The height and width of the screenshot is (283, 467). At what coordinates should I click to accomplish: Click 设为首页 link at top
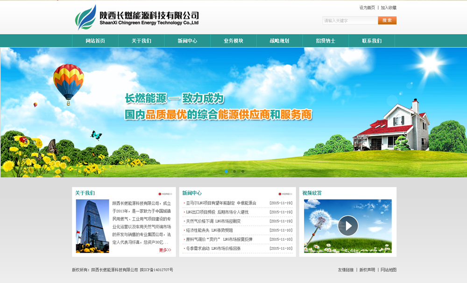pyautogui.click(x=367, y=8)
